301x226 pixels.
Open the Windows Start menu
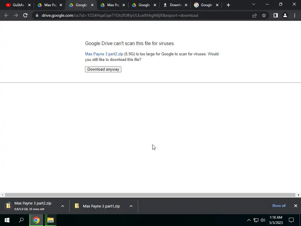[7, 220]
